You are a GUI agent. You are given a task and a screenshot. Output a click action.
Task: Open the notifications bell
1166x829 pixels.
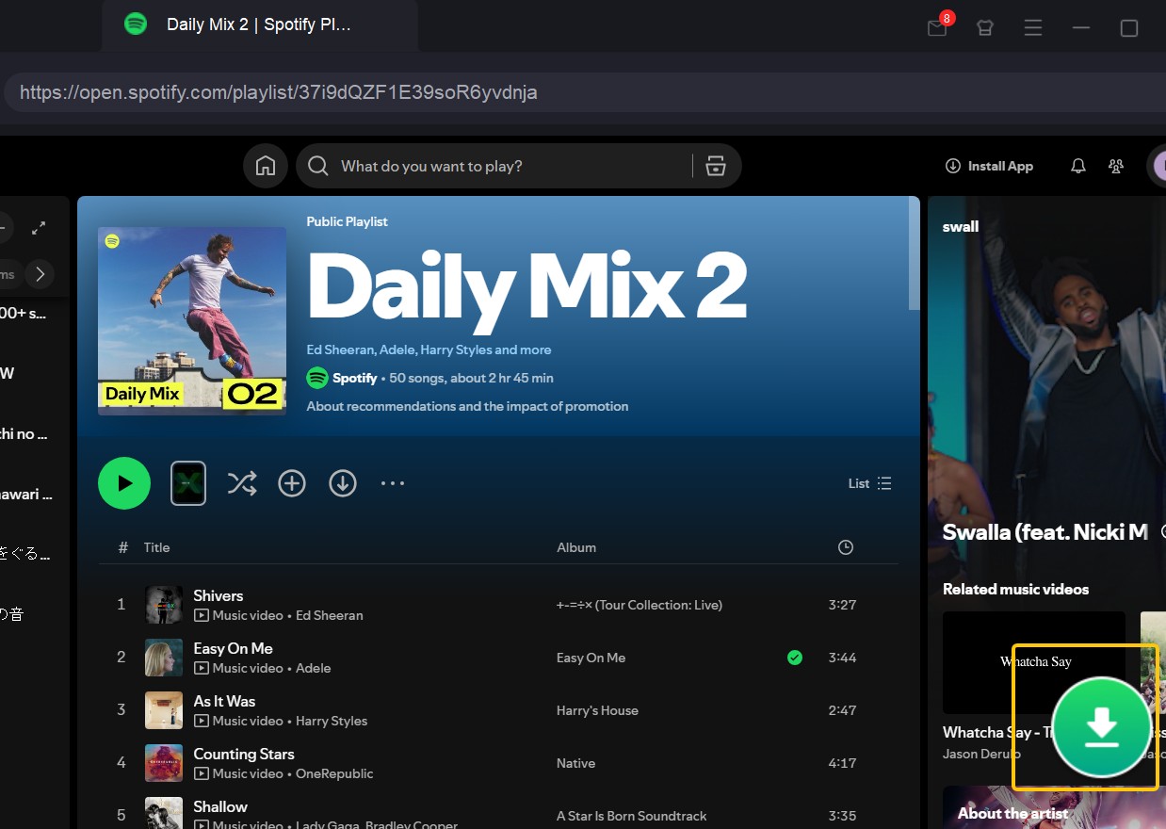[x=1078, y=166]
